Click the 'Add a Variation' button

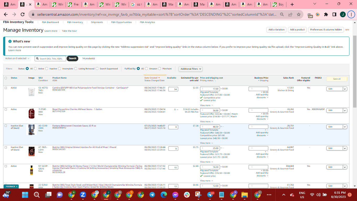pyautogui.click(x=276, y=30)
